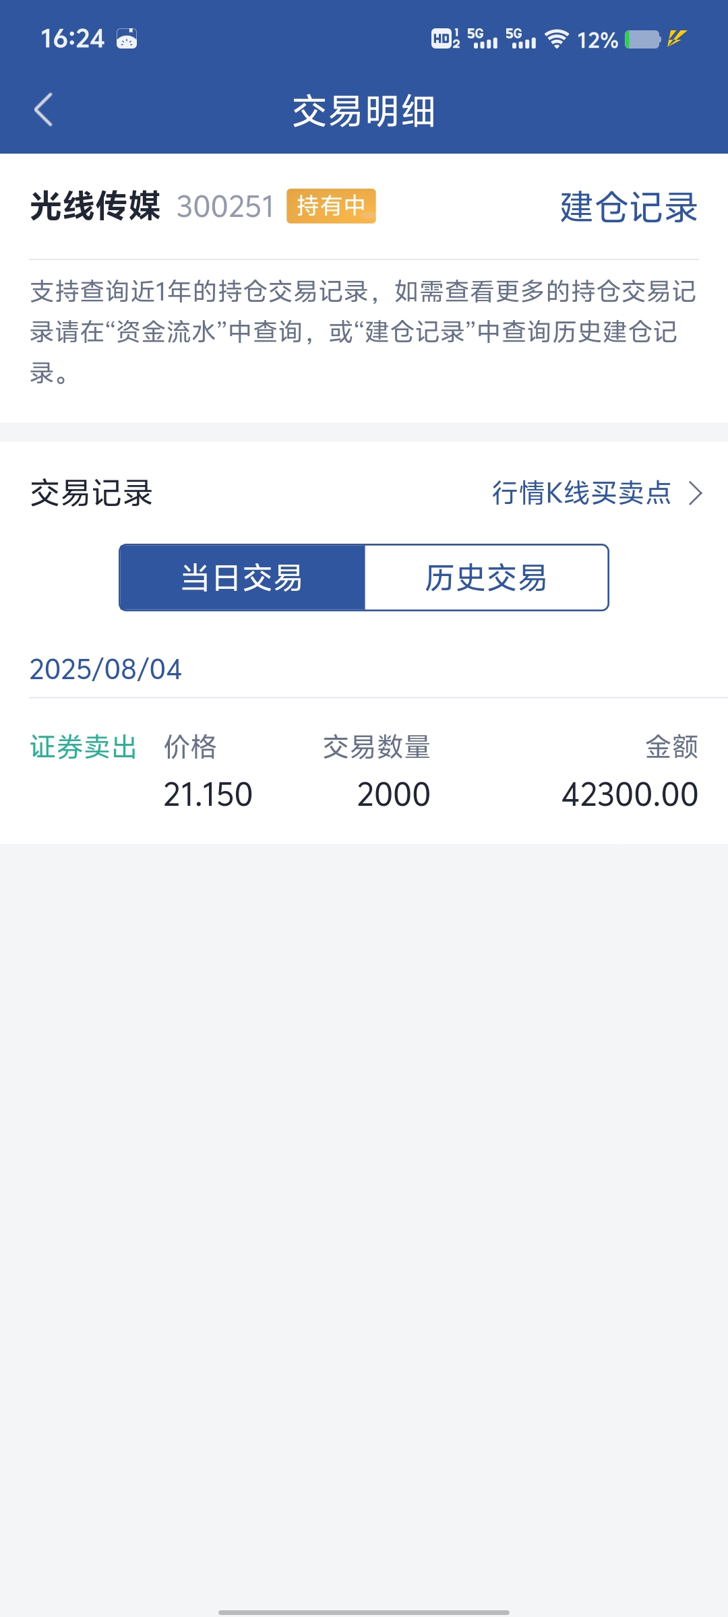The width and height of the screenshot is (728, 1617).
Task: Tap the battery icon in status bar
Action: tap(642, 40)
